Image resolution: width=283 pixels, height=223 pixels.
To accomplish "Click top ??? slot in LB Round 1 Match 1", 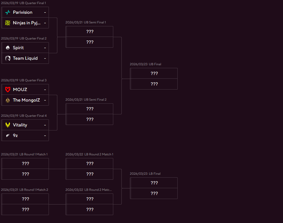I will 25,164.
